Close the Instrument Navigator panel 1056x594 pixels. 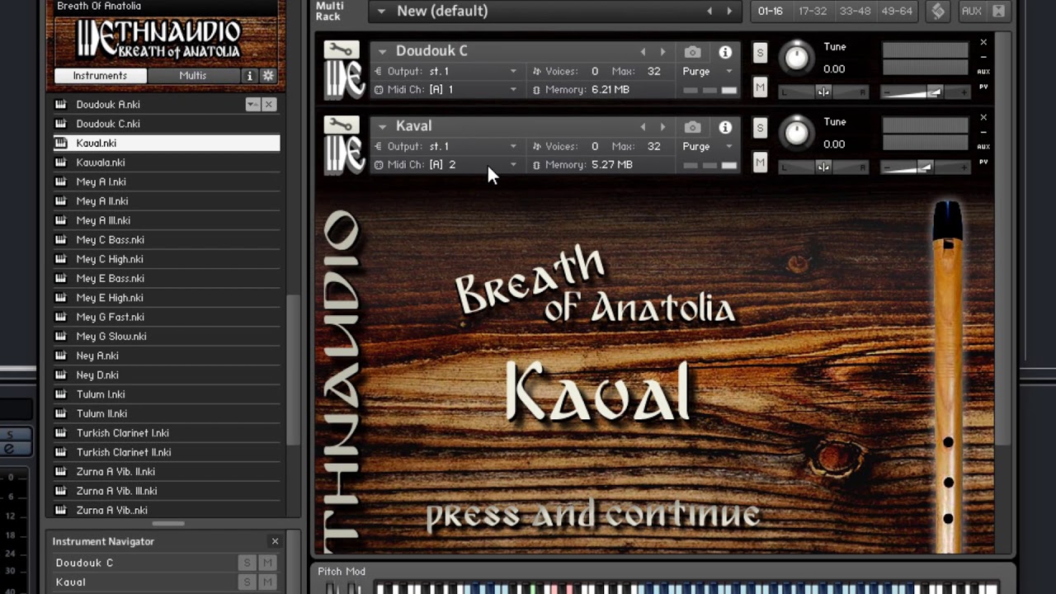point(275,541)
